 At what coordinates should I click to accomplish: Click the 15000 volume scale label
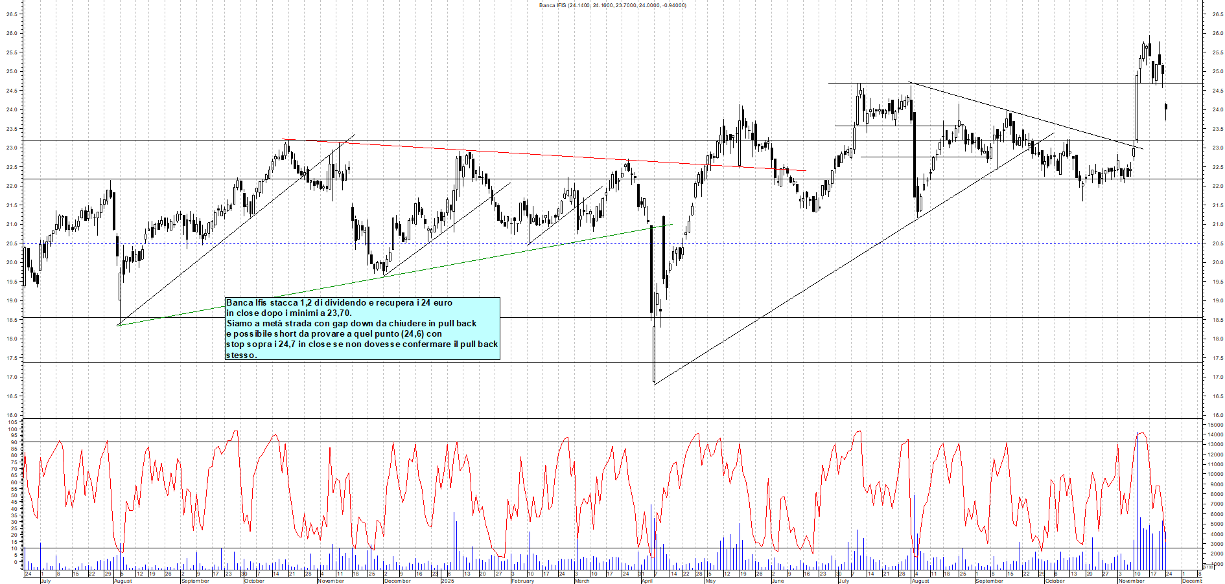(x=1215, y=424)
